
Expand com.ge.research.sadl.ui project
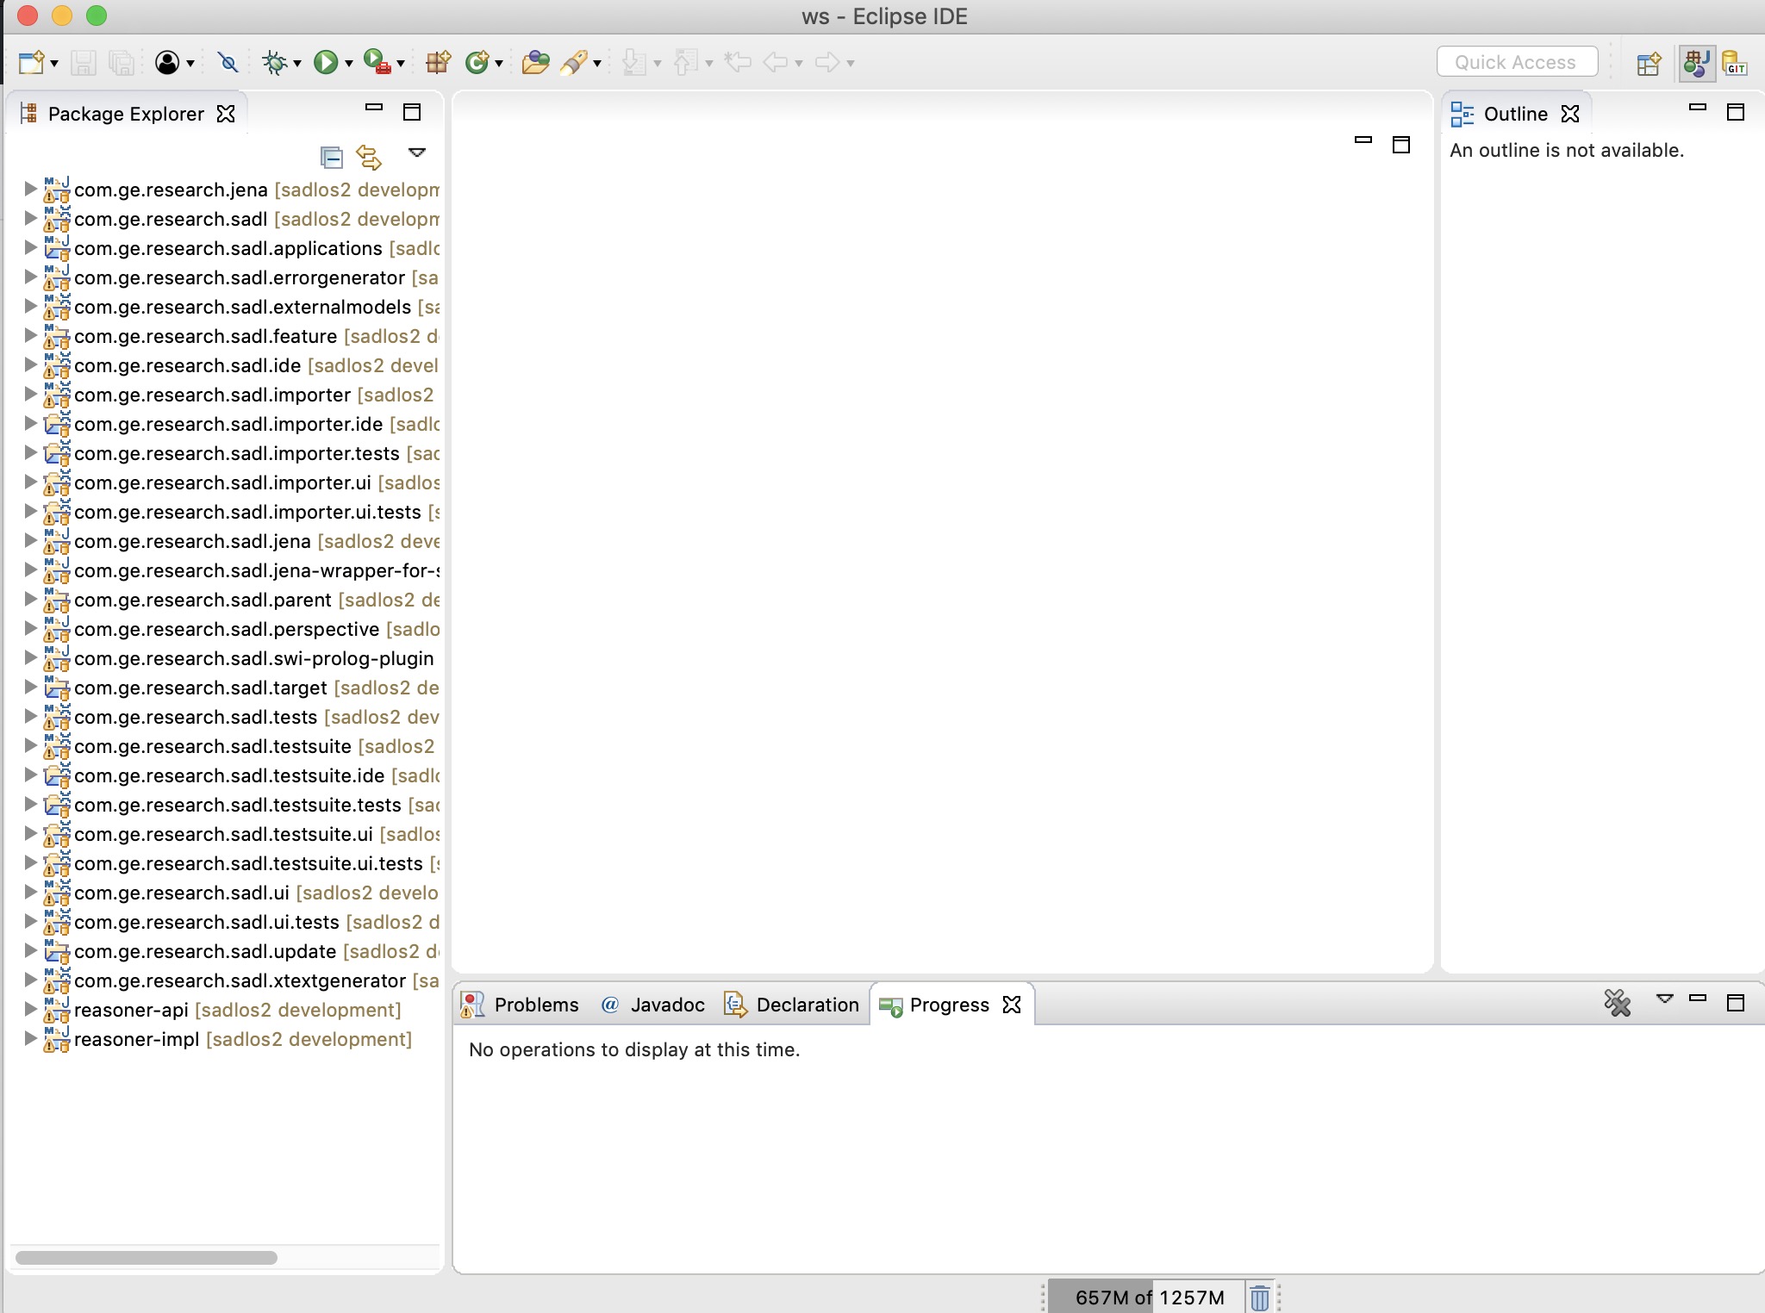30,892
